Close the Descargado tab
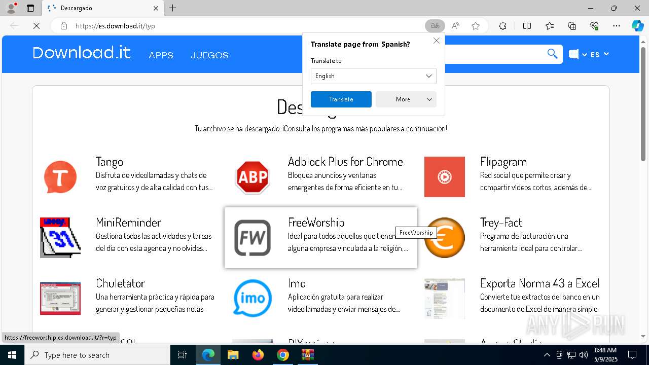The height and width of the screenshot is (365, 649). tap(156, 8)
